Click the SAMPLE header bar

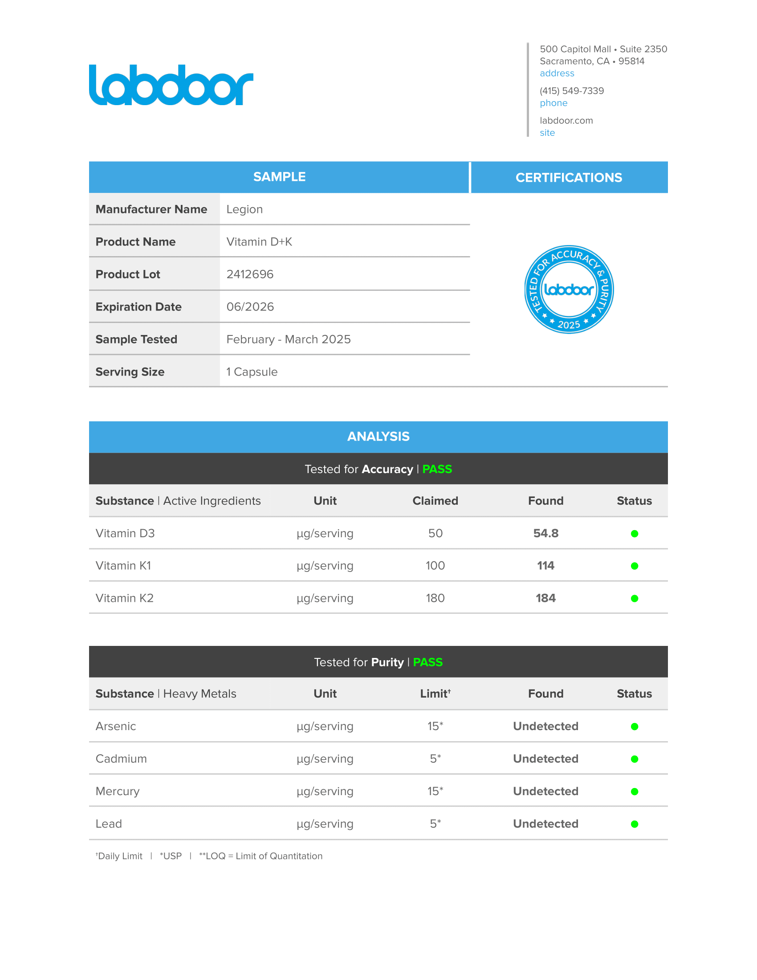pos(279,177)
